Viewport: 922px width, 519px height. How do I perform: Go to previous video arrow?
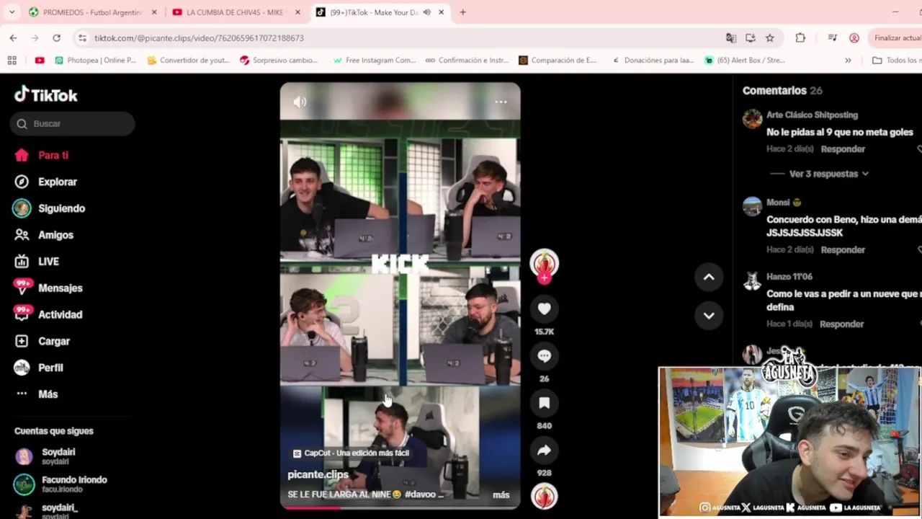[x=709, y=277]
